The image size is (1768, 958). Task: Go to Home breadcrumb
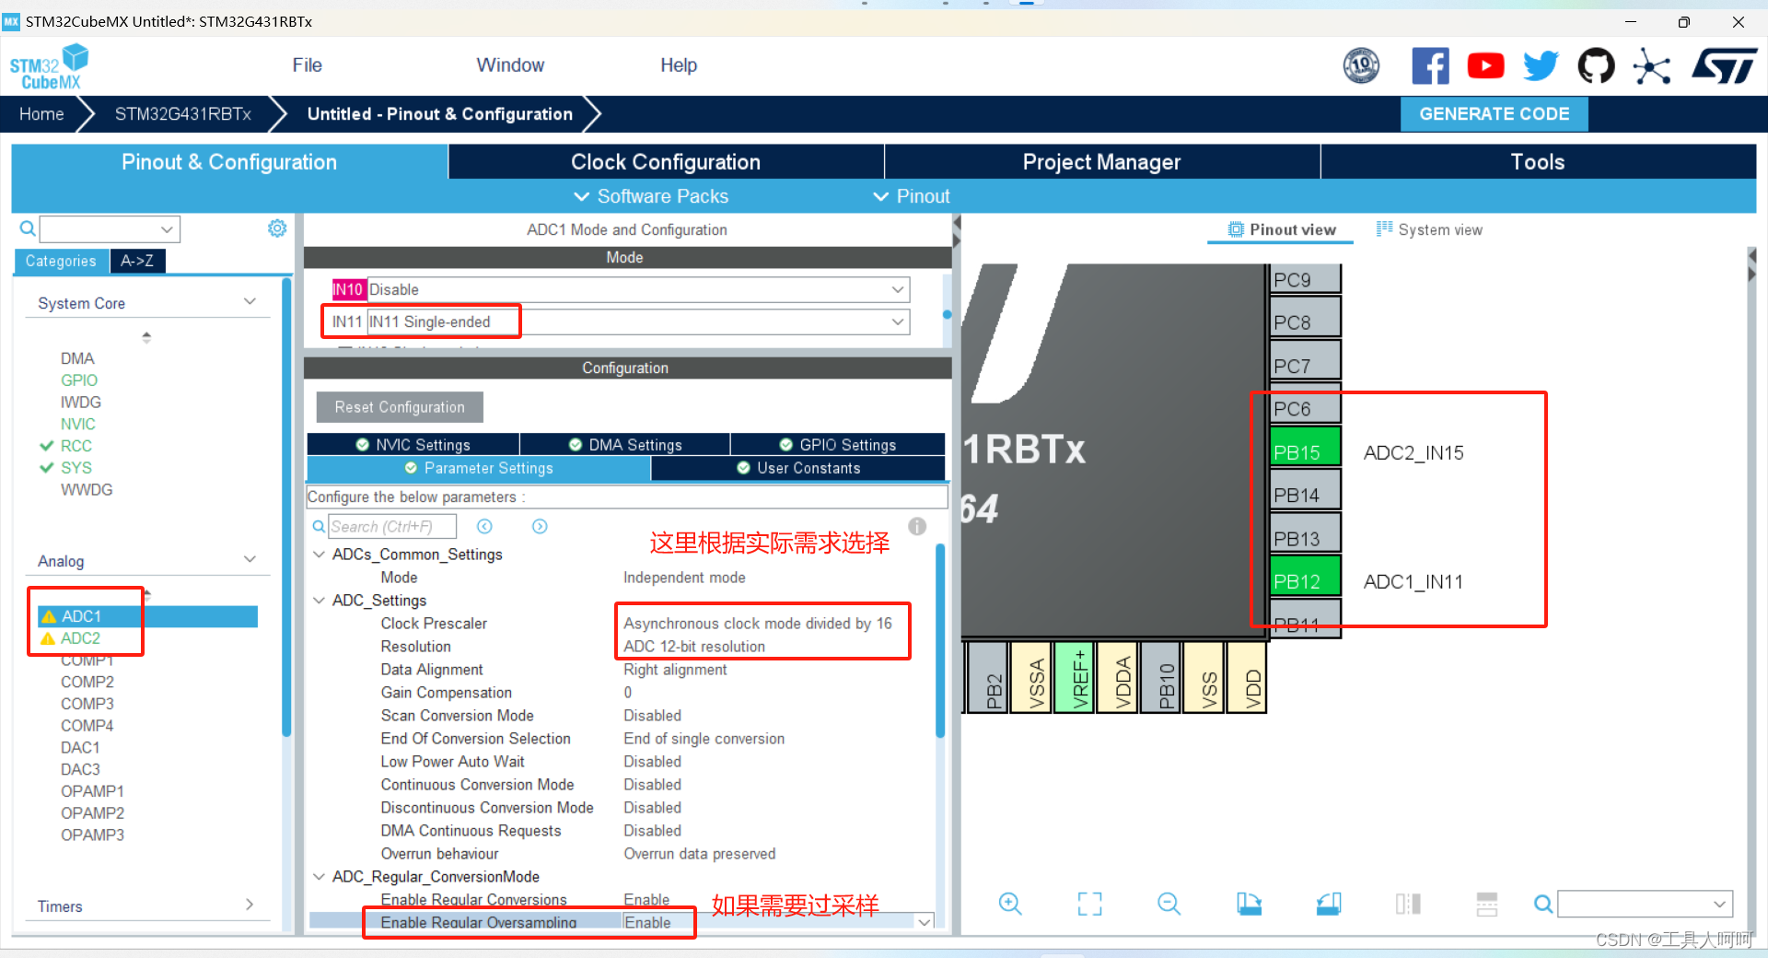pyautogui.click(x=41, y=114)
